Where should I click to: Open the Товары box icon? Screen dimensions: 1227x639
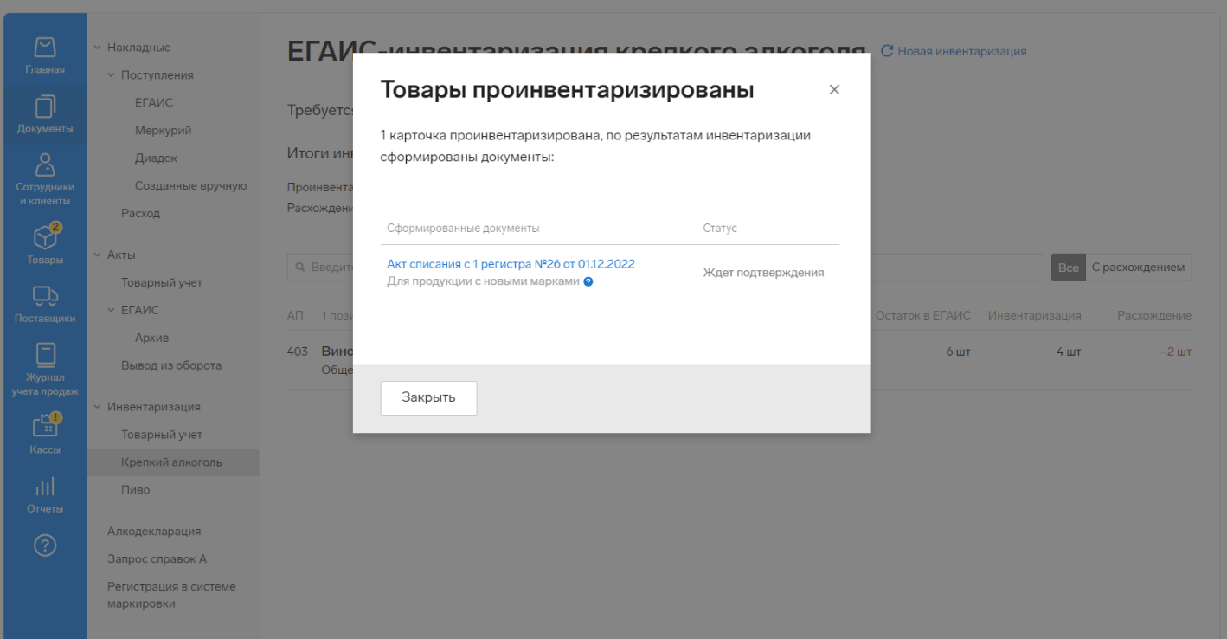[x=45, y=236]
